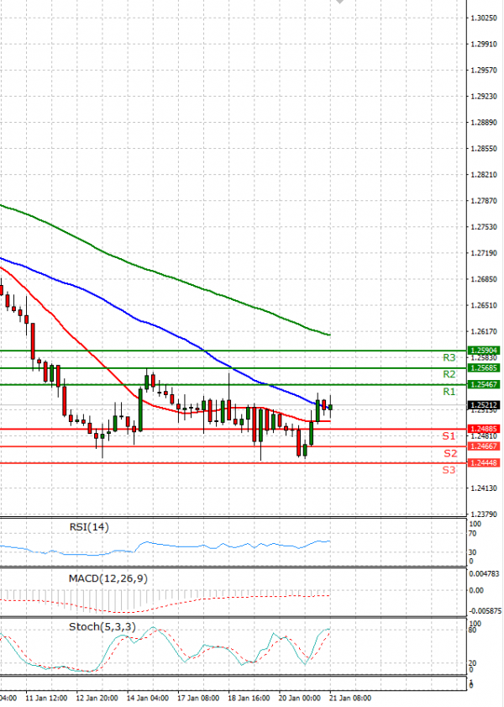The image size is (504, 707).
Task: Select the 1.24885 price tag
Action: [x=484, y=429]
